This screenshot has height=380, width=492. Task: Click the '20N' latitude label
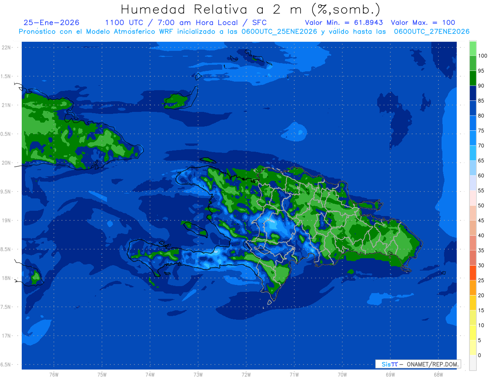point(7,163)
